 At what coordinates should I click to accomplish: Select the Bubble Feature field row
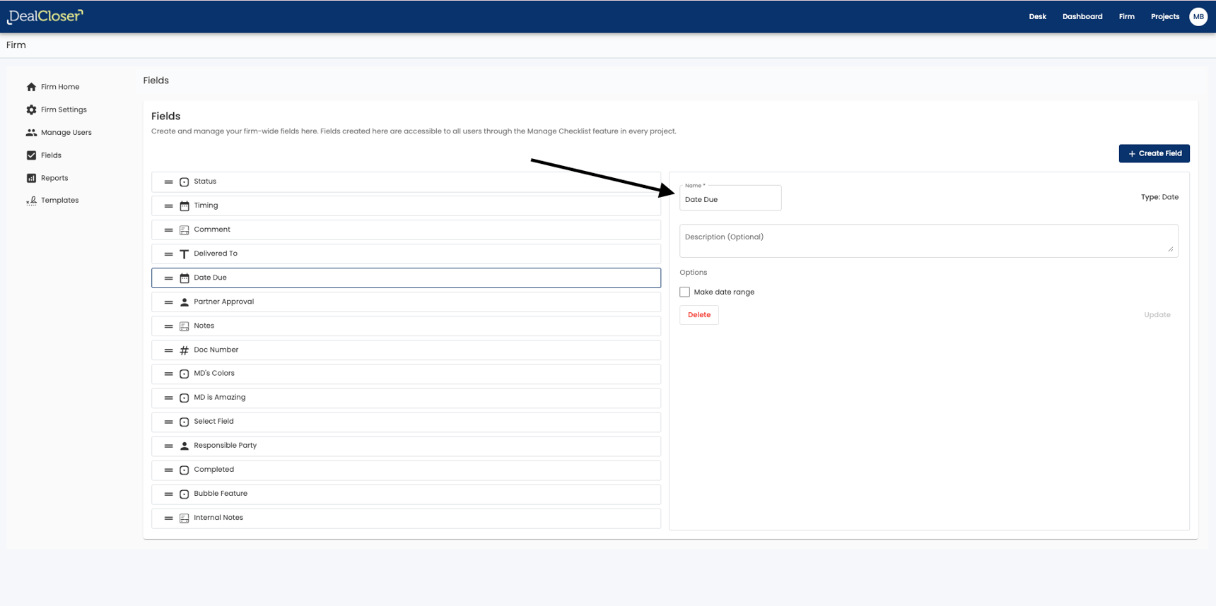406,494
